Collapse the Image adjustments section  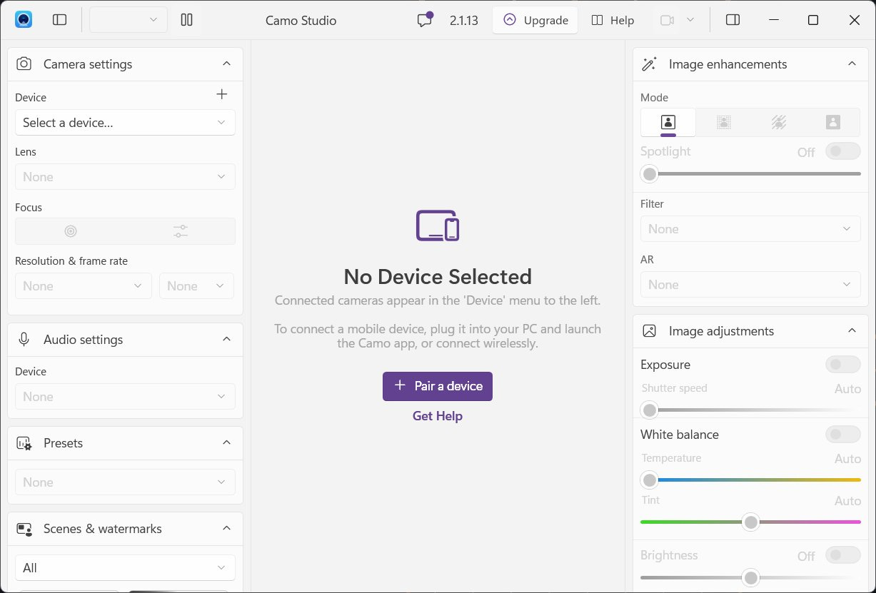852,331
